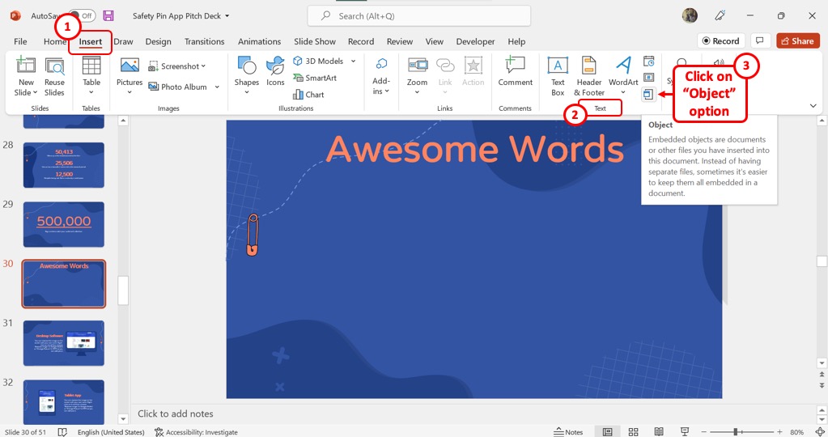Click Photo Album
The height and width of the screenshot is (437, 828).
[177, 87]
